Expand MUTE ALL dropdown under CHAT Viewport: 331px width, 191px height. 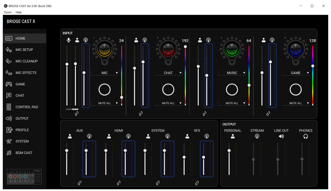(168, 103)
